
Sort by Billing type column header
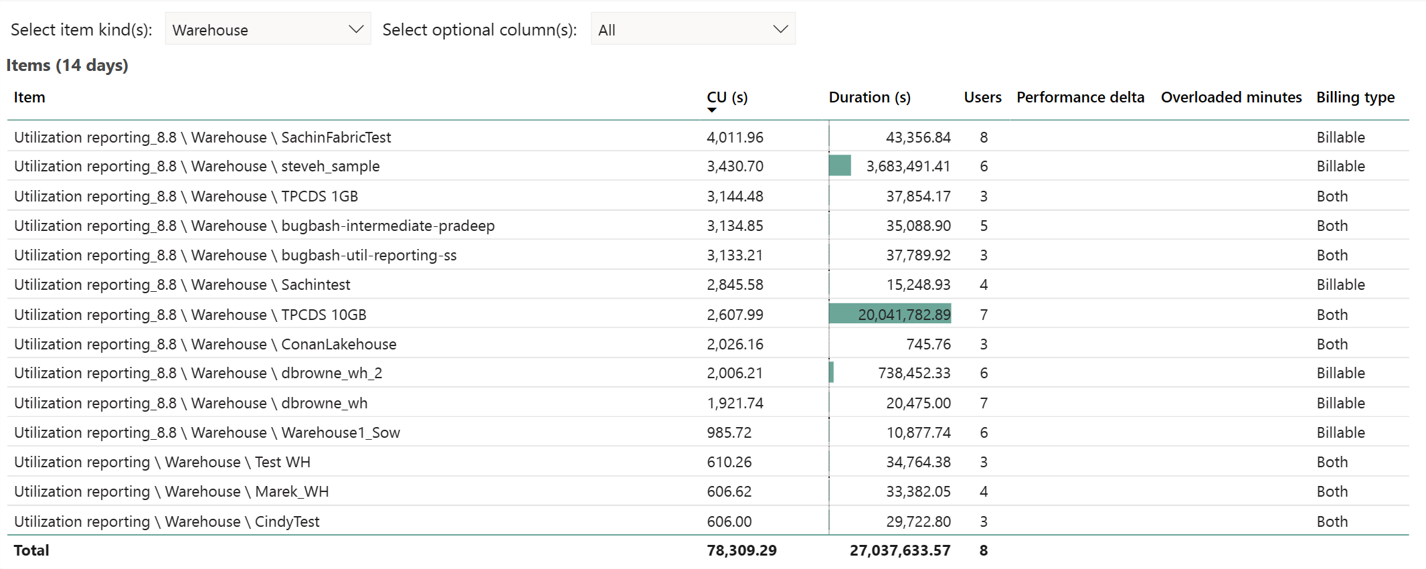click(x=1355, y=98)
